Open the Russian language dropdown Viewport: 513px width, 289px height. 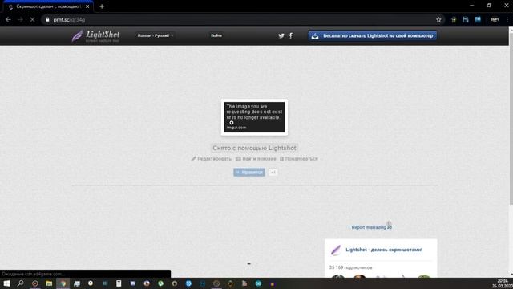tap(155, 35)
